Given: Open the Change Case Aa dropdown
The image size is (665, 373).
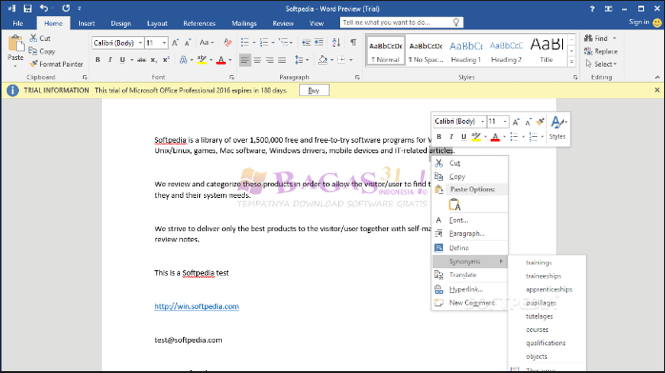Looking at the screenshot, I should click(x=207, y=43).
